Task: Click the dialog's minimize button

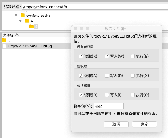Action: [x=81, y=29]
